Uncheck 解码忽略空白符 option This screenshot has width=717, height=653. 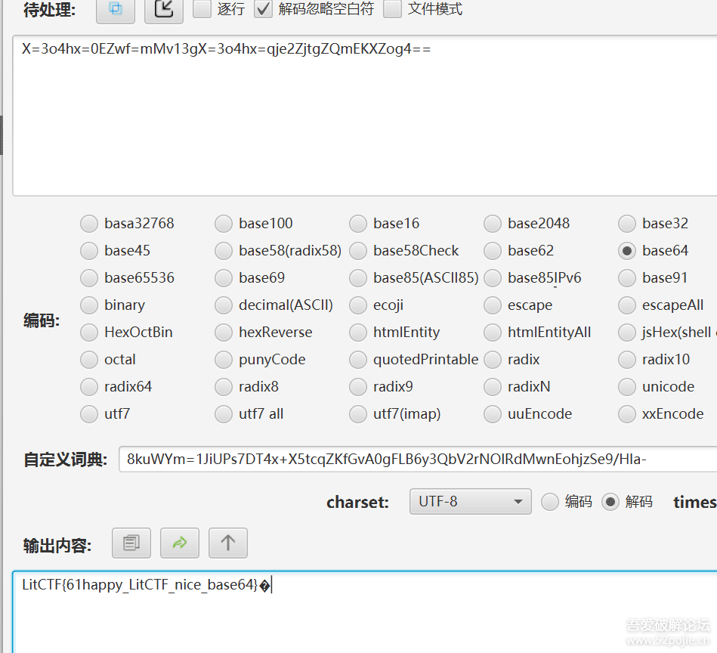point(263,9)
